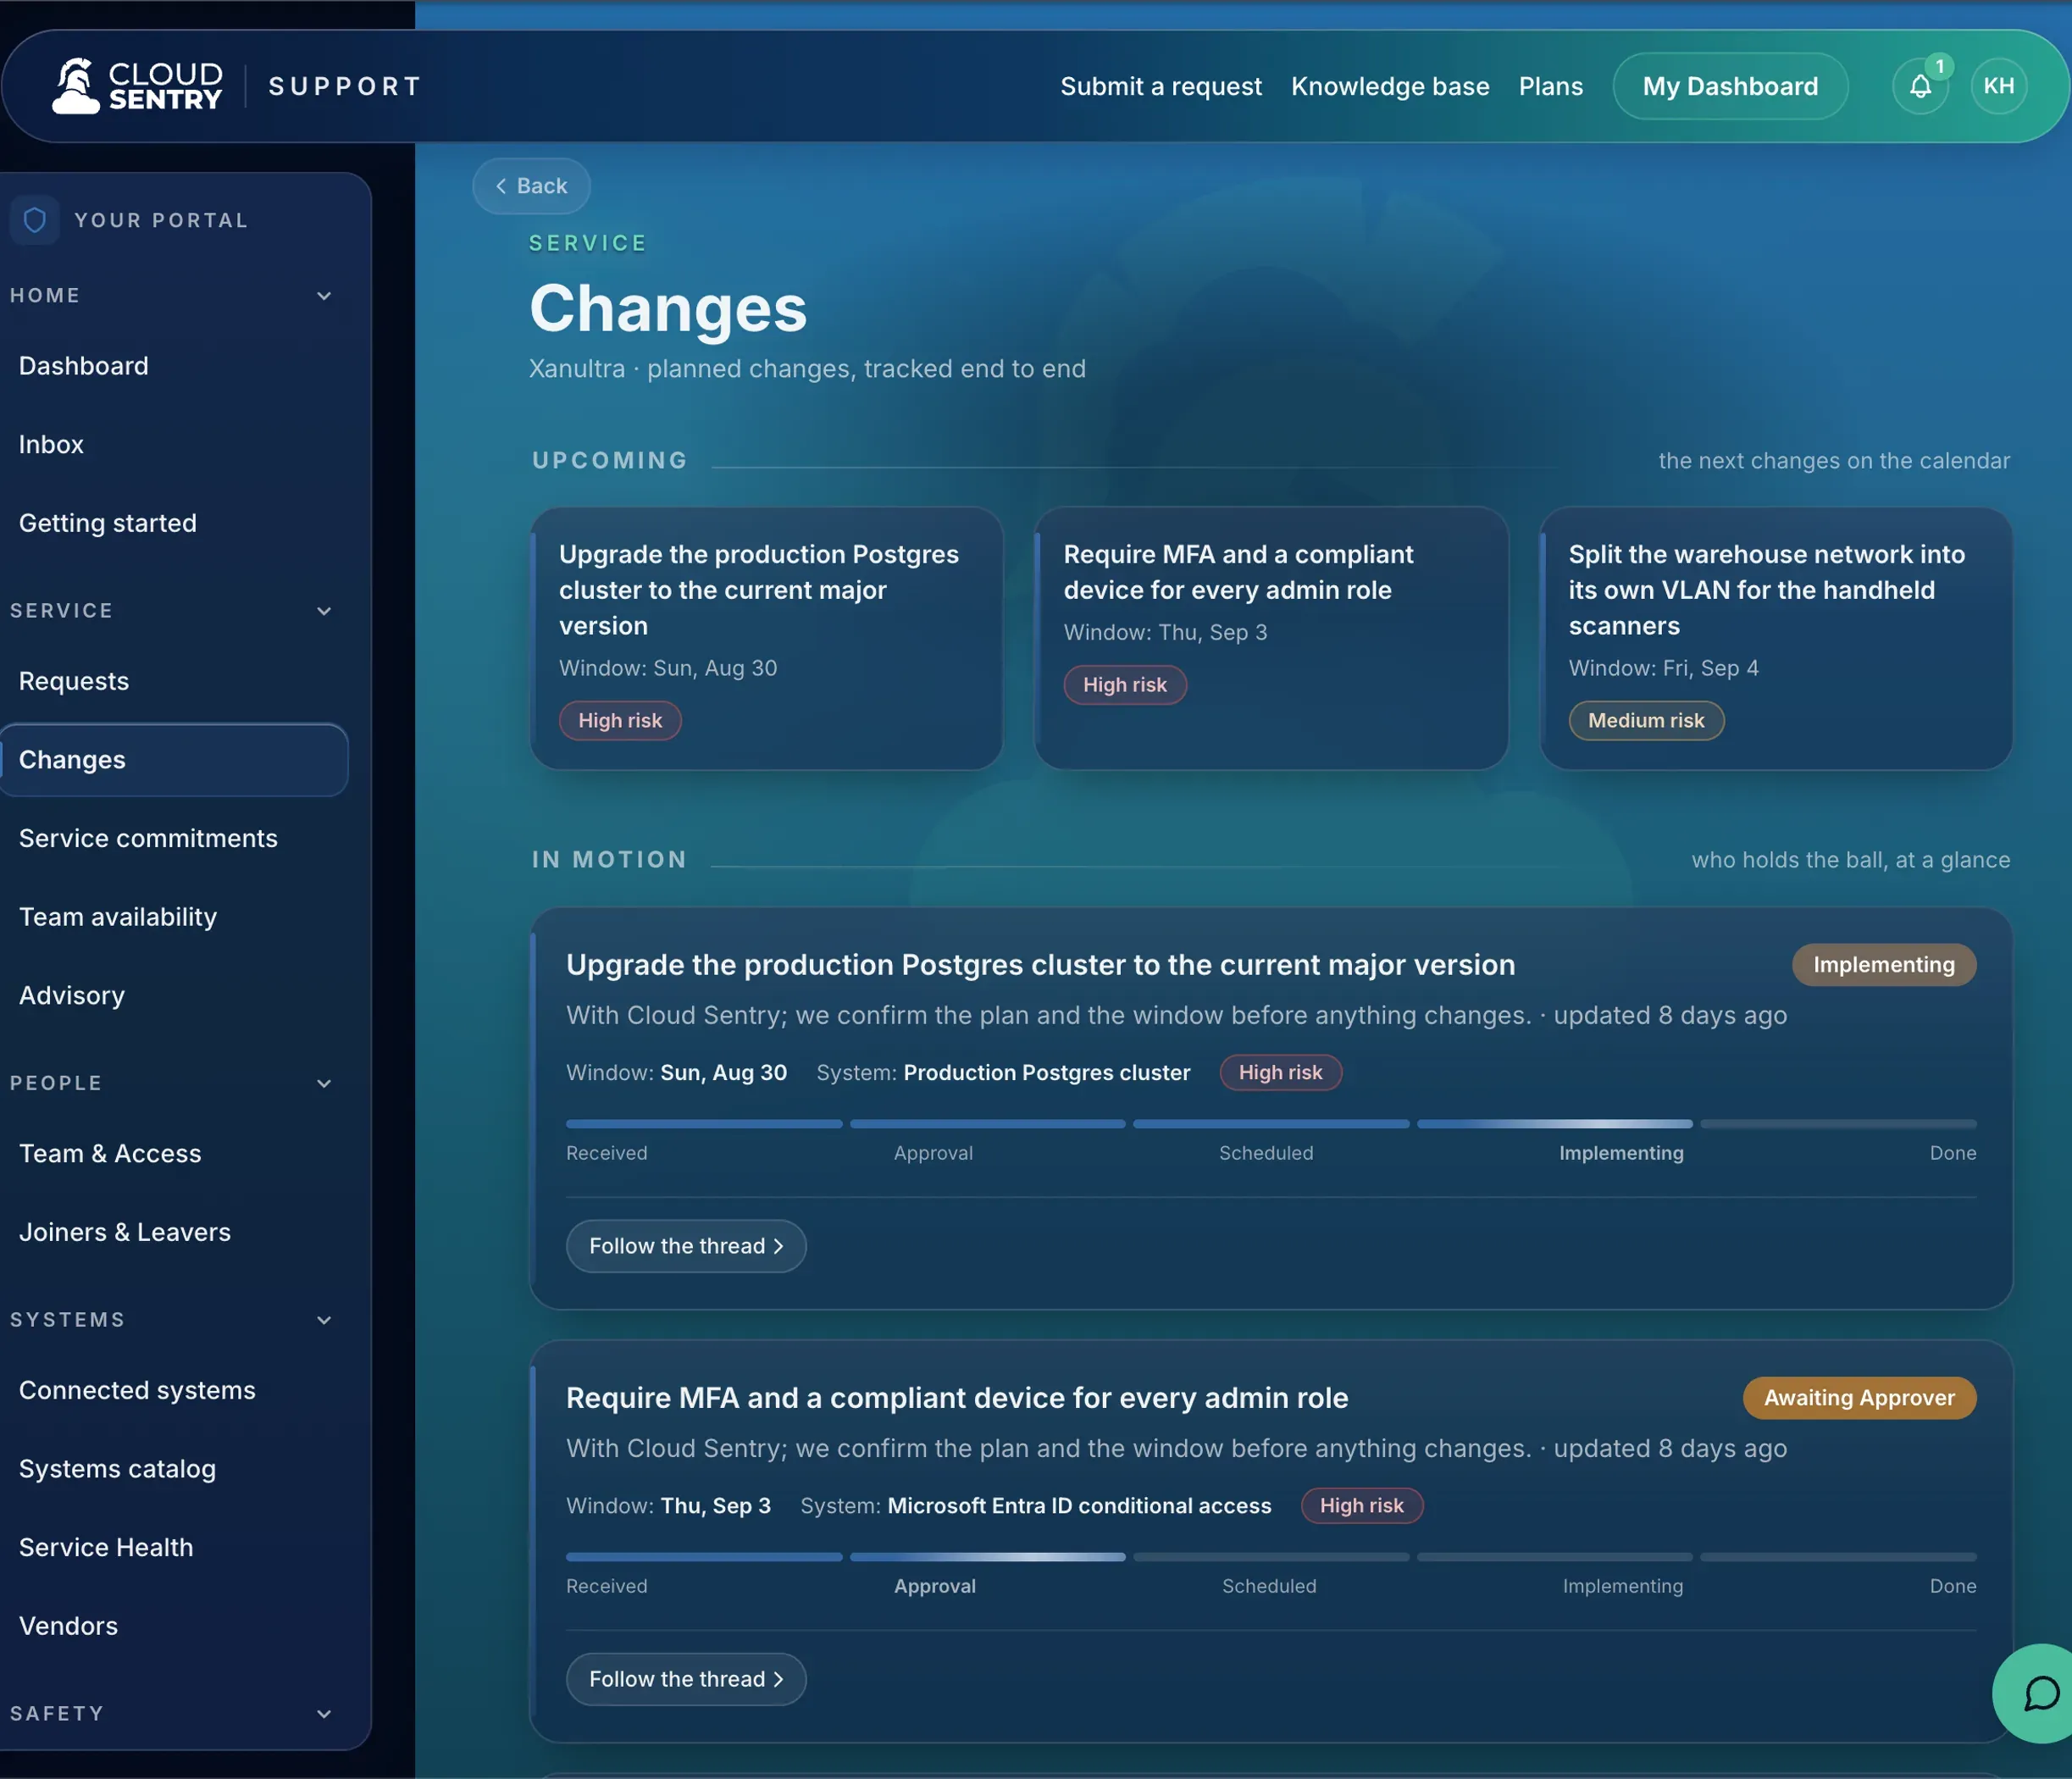Click the Microsoft Entra ID conditional access text
This screenshot has height=1779, width=2072.
point(1079,1506)
